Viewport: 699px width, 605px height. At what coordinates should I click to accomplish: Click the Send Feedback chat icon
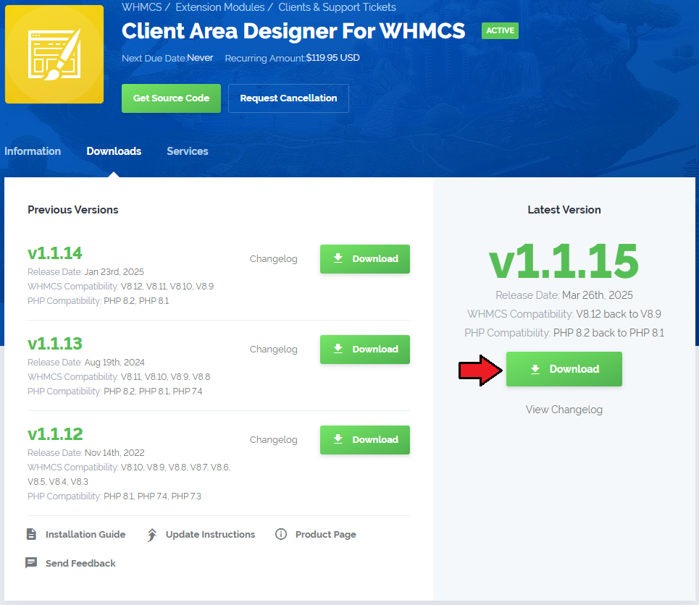[x=31, y=563]
